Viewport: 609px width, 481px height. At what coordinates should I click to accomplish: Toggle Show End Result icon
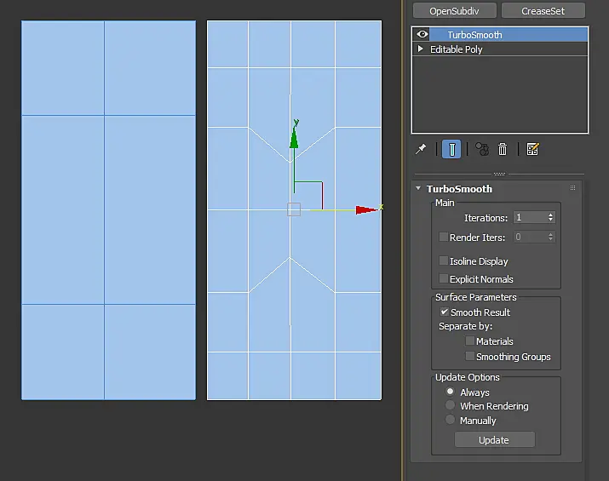click(x=451, y=149)
